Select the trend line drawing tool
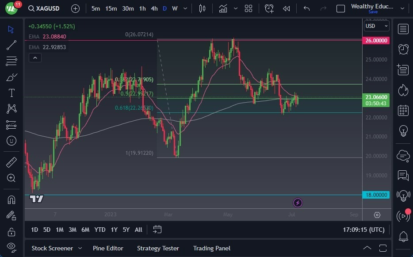This screenshot has width=413, height=257. pyautogui.click(x=11, y=45)
